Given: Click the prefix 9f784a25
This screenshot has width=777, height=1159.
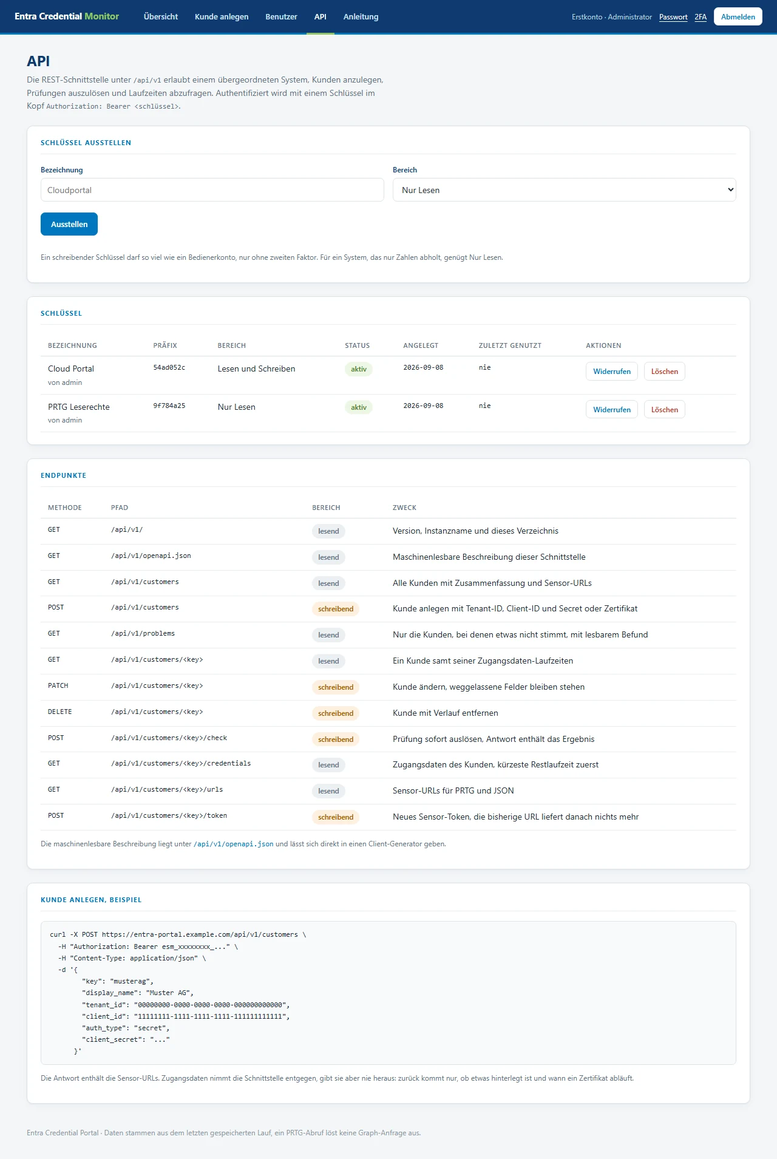Looking at the screenshot, I should [x=169, y=406].
